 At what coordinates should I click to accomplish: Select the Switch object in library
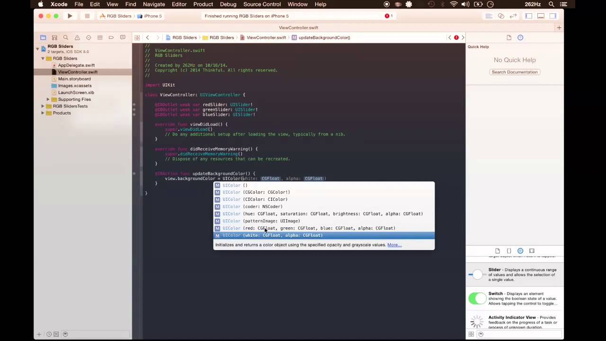pos(515,298)
